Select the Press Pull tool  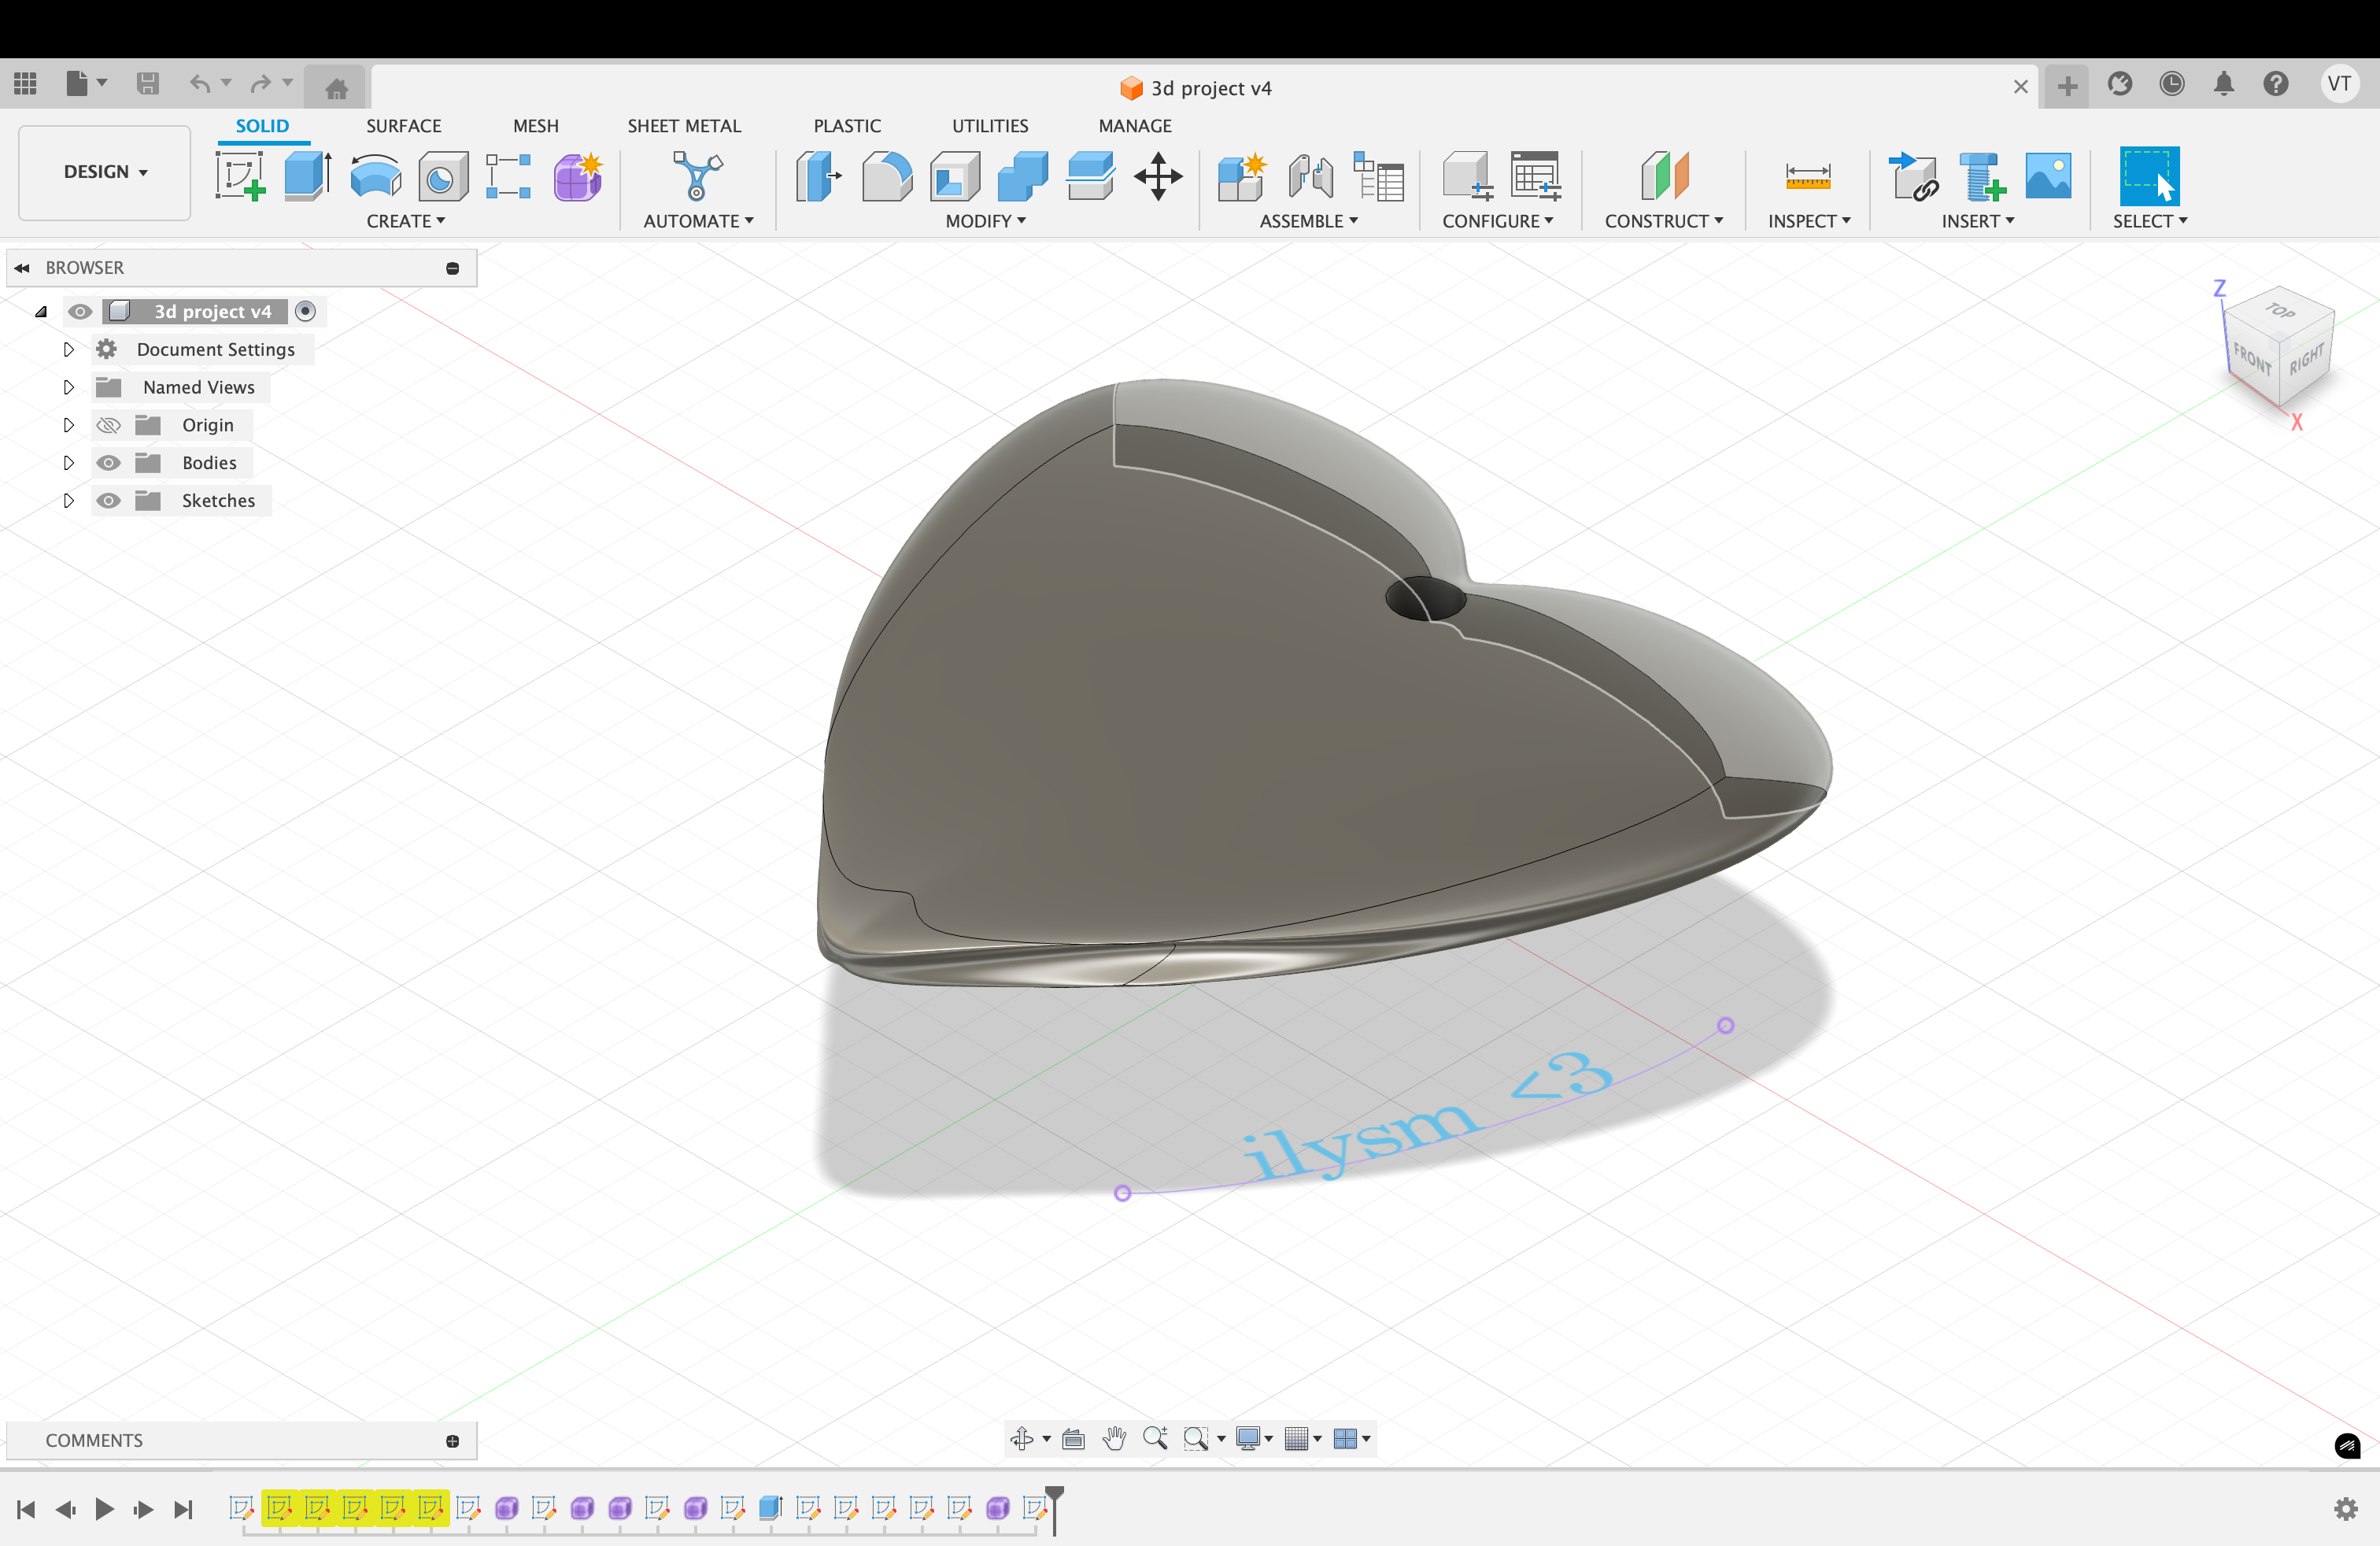(x=818, y=177)
